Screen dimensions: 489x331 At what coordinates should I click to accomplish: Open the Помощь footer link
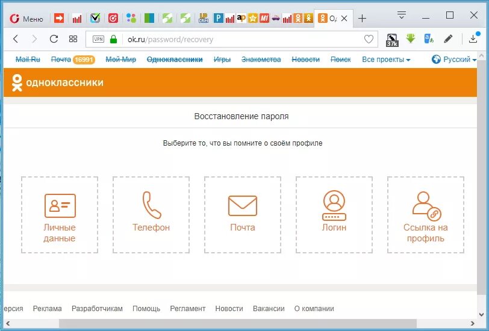(x=146, y=309)
